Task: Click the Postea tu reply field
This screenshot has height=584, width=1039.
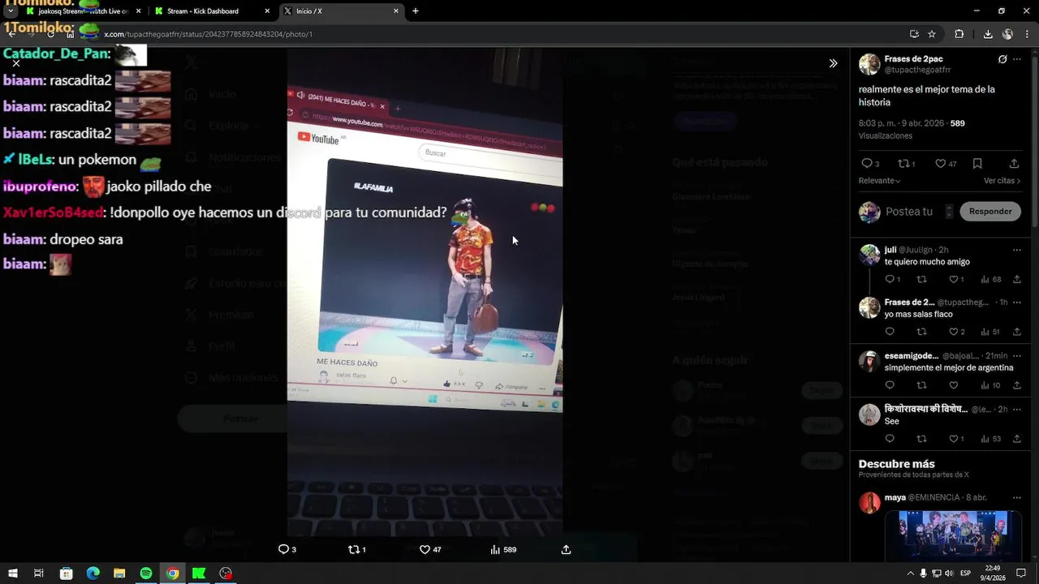Action: coord(909,212)
